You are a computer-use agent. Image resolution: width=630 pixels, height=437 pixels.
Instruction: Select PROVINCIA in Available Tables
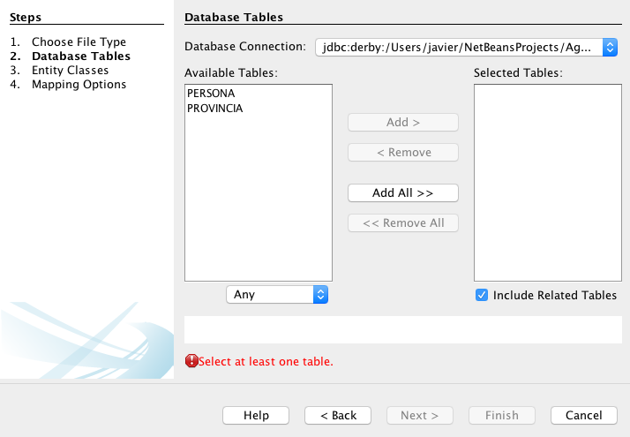pos(214,109)
